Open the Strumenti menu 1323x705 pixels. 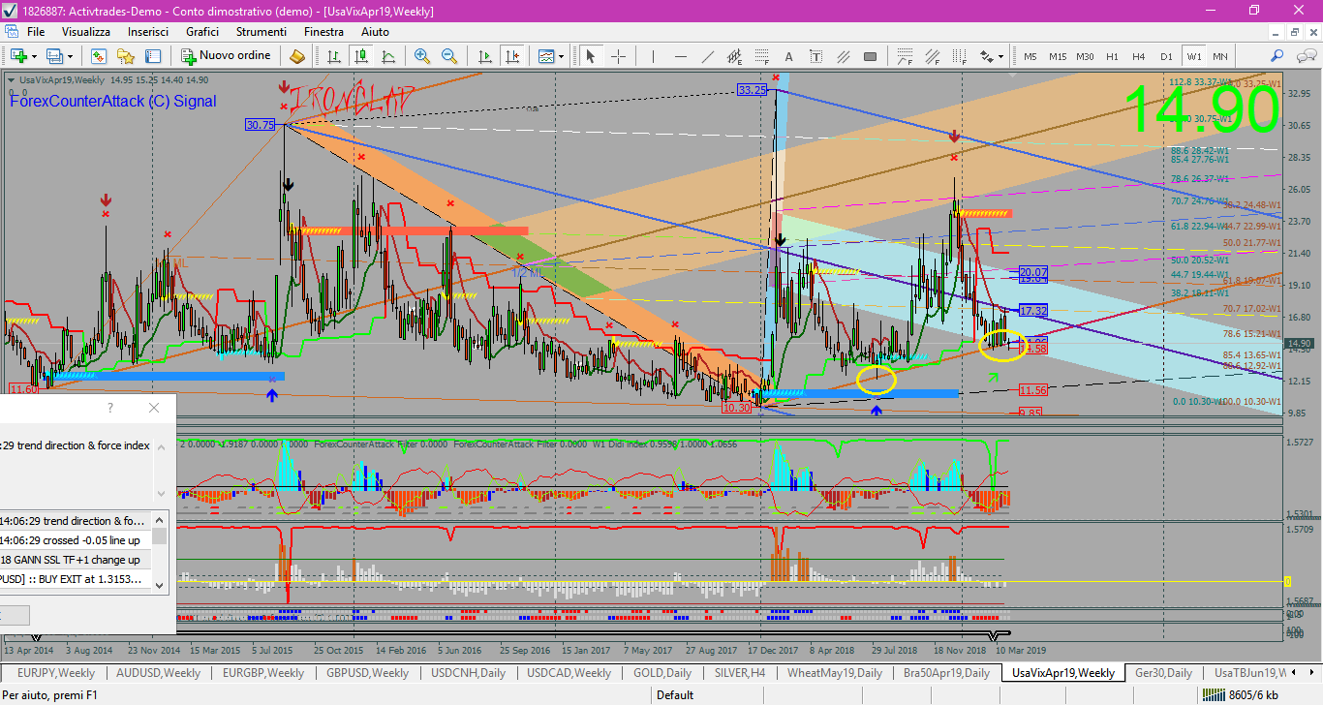tap(262, 32)
